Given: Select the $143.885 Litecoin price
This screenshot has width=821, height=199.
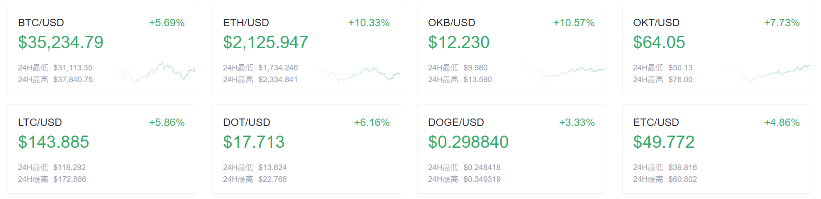Looking at the screenshot, I should [x=53, y=142].
